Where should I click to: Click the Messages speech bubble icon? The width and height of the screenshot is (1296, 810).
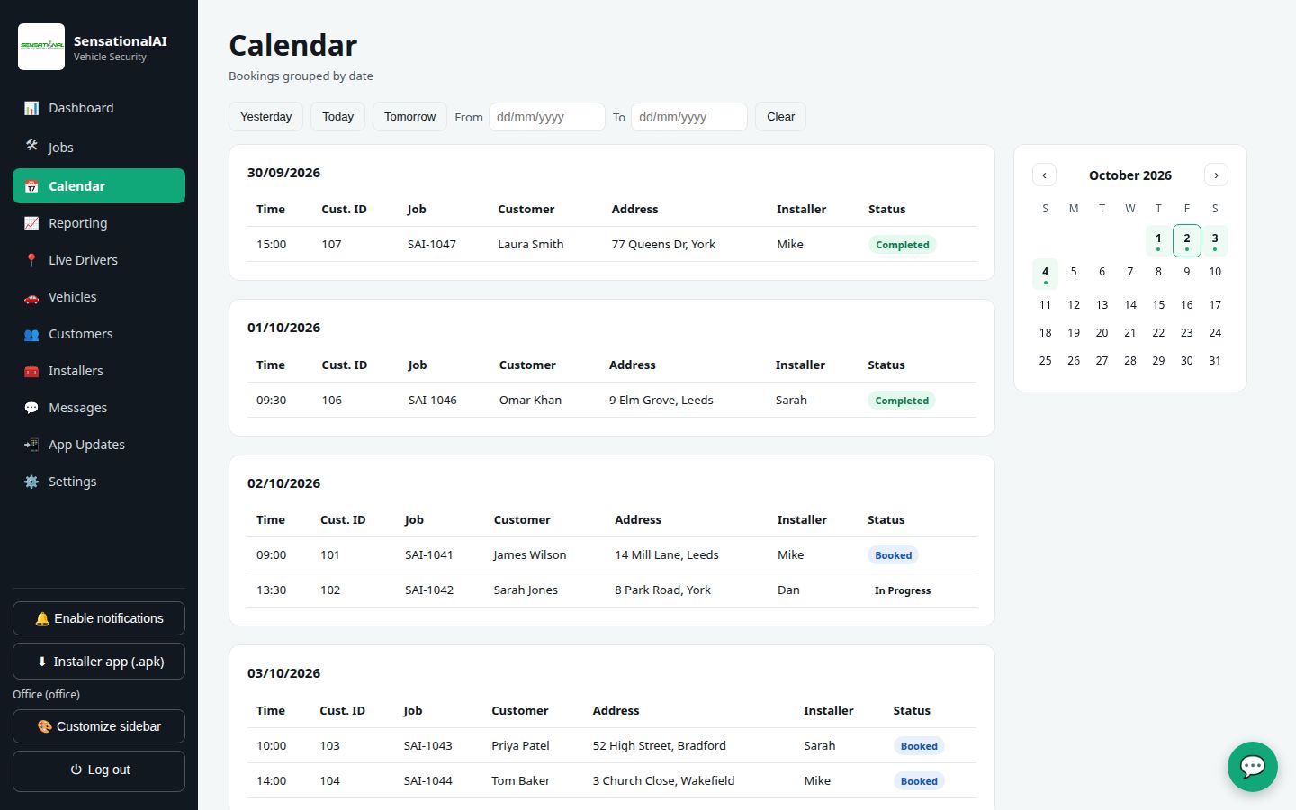[31, 408]
